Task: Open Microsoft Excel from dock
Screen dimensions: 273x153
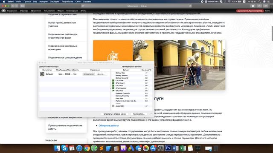Action: coord(183,148)
